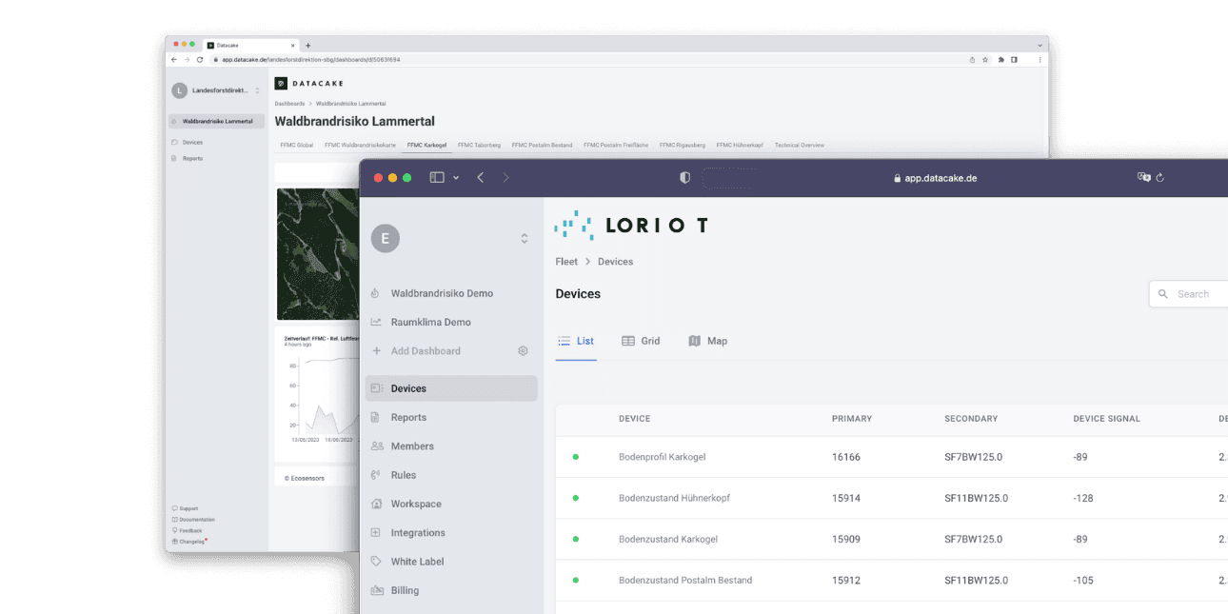The height and width of the screenshot is (614, 1228).
Task: Select FFMC Postalm Freifläche tab
Action: 616,145
